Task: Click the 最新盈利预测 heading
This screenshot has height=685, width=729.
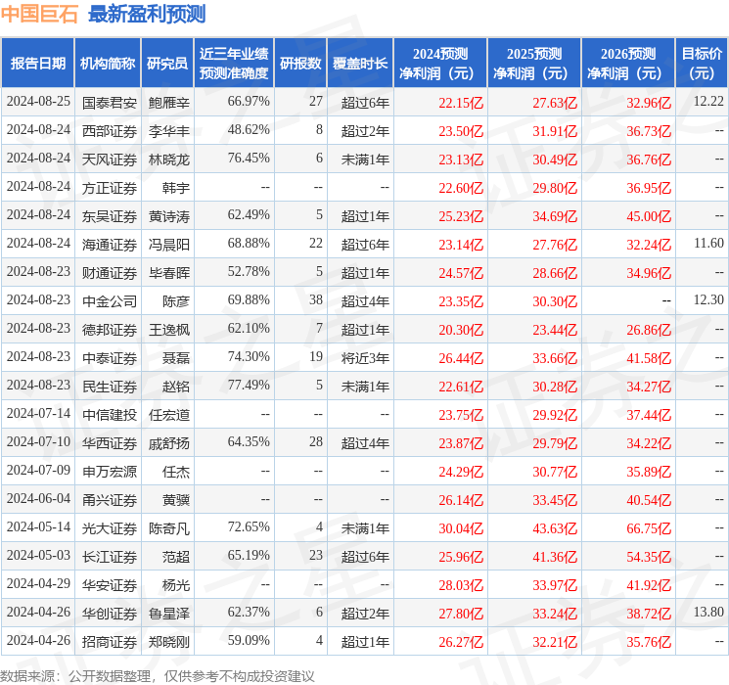Action: point(147,14)
